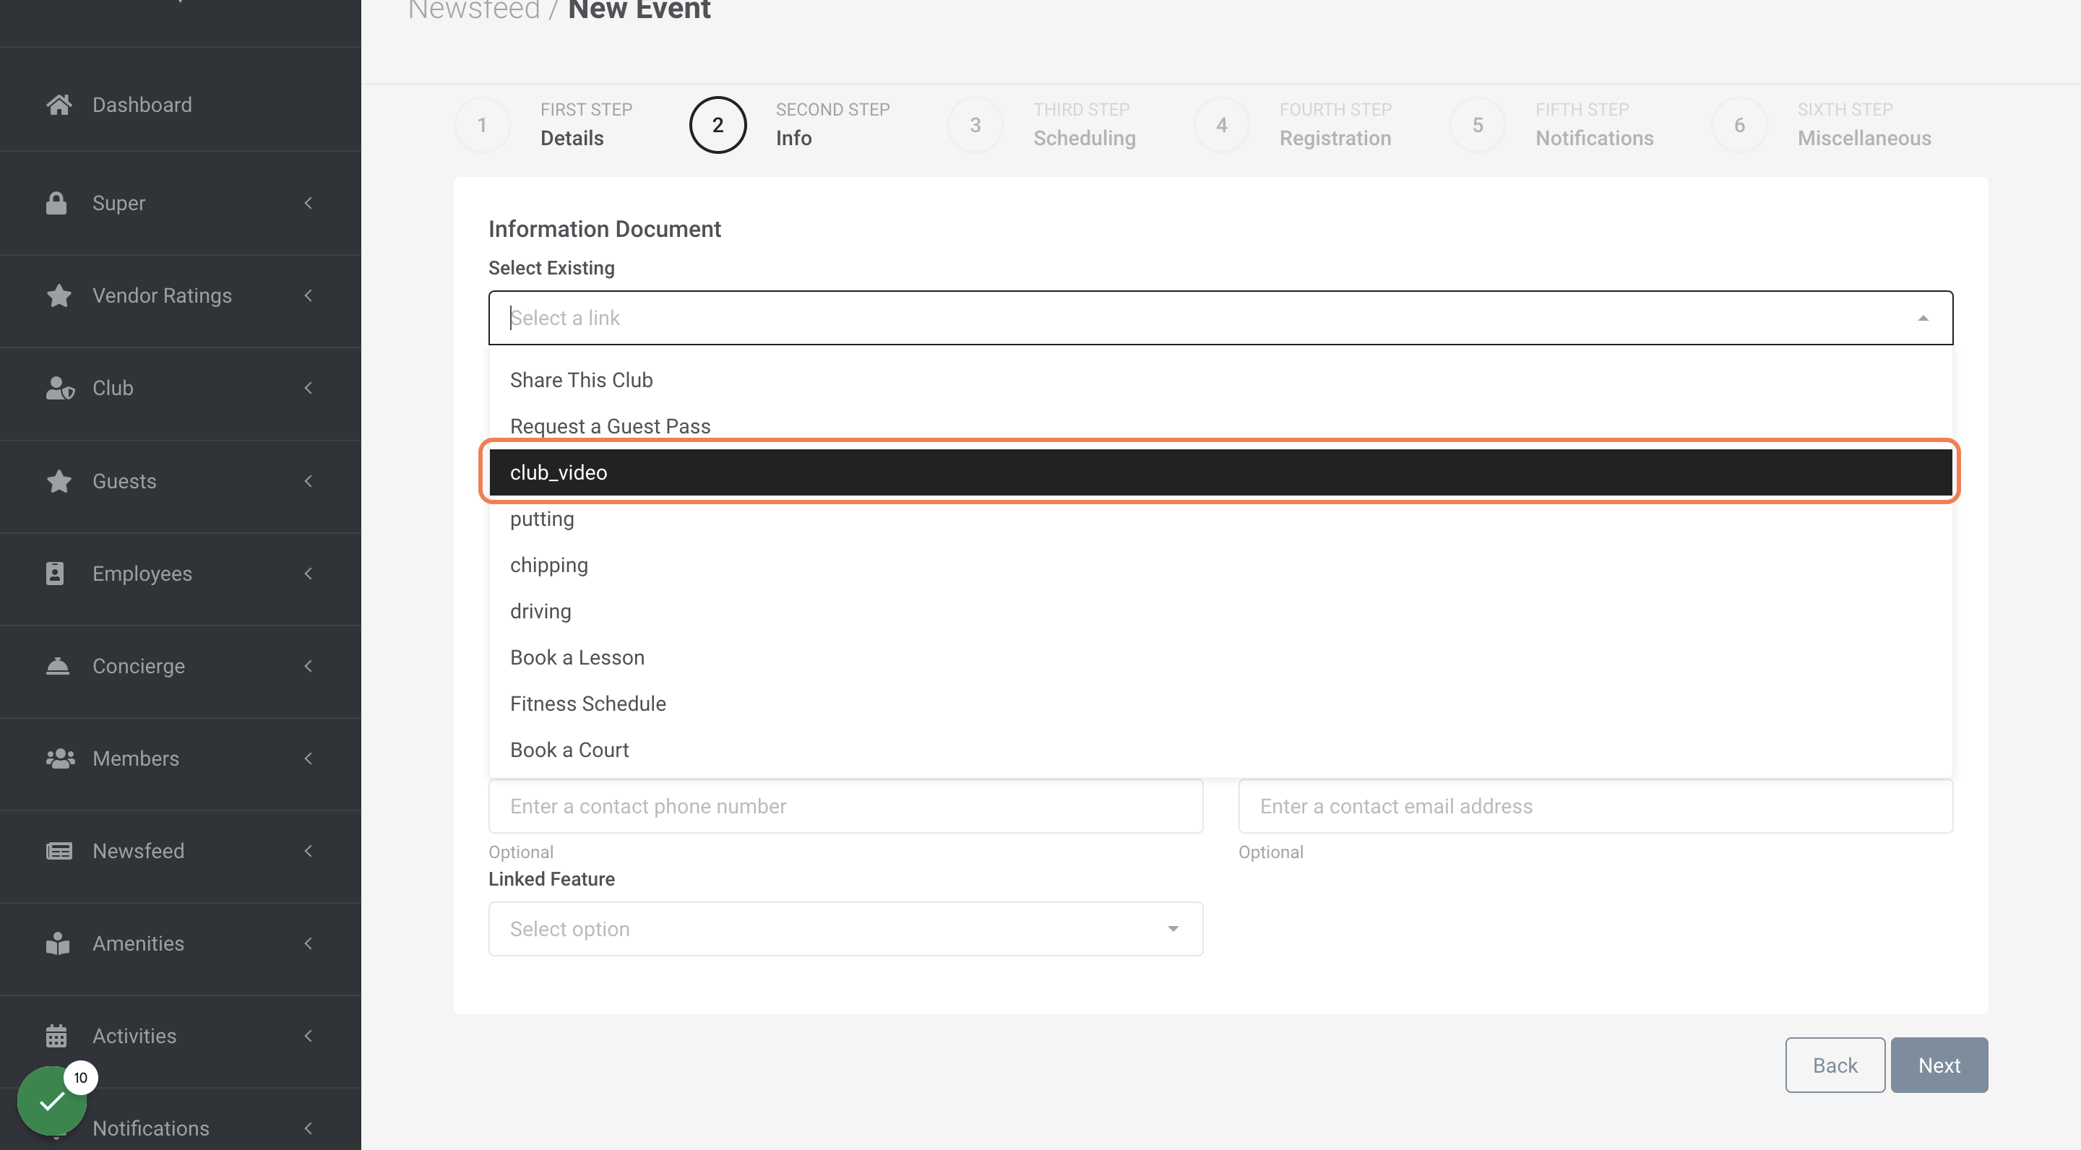Viewport: 2081px width, 1150px height.
Task: Click the Amenities book-reader icon
Action: (x=58, y=943)
